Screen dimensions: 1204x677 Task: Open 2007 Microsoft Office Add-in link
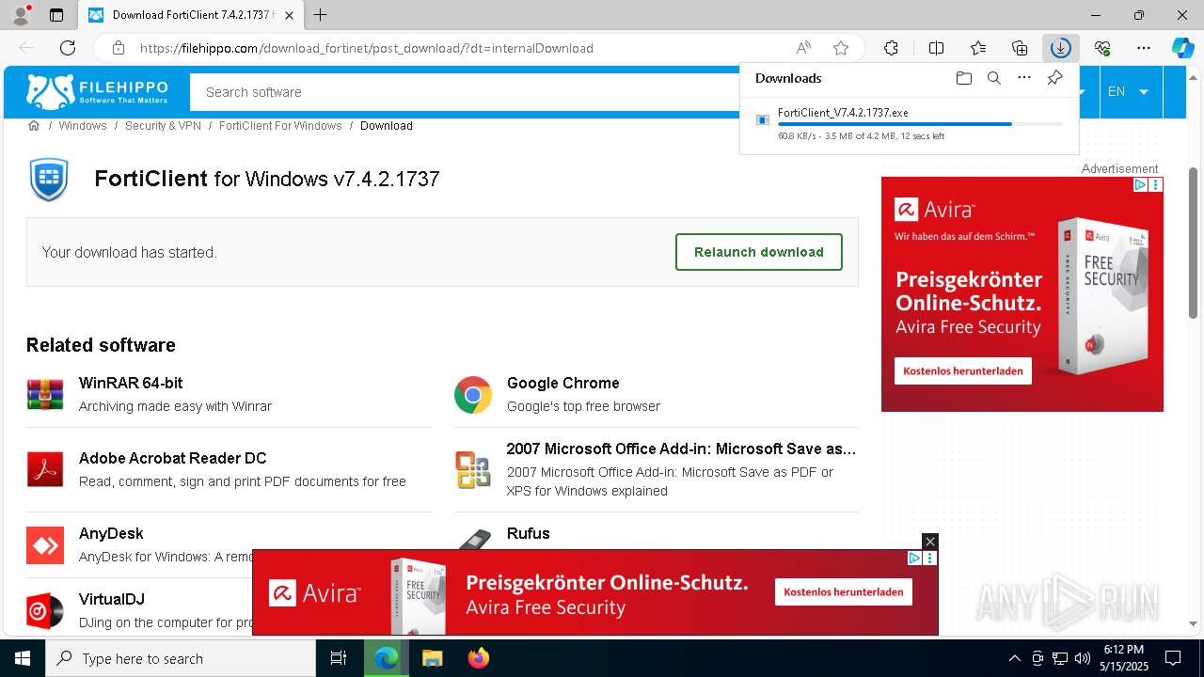[x=681, y=449]
